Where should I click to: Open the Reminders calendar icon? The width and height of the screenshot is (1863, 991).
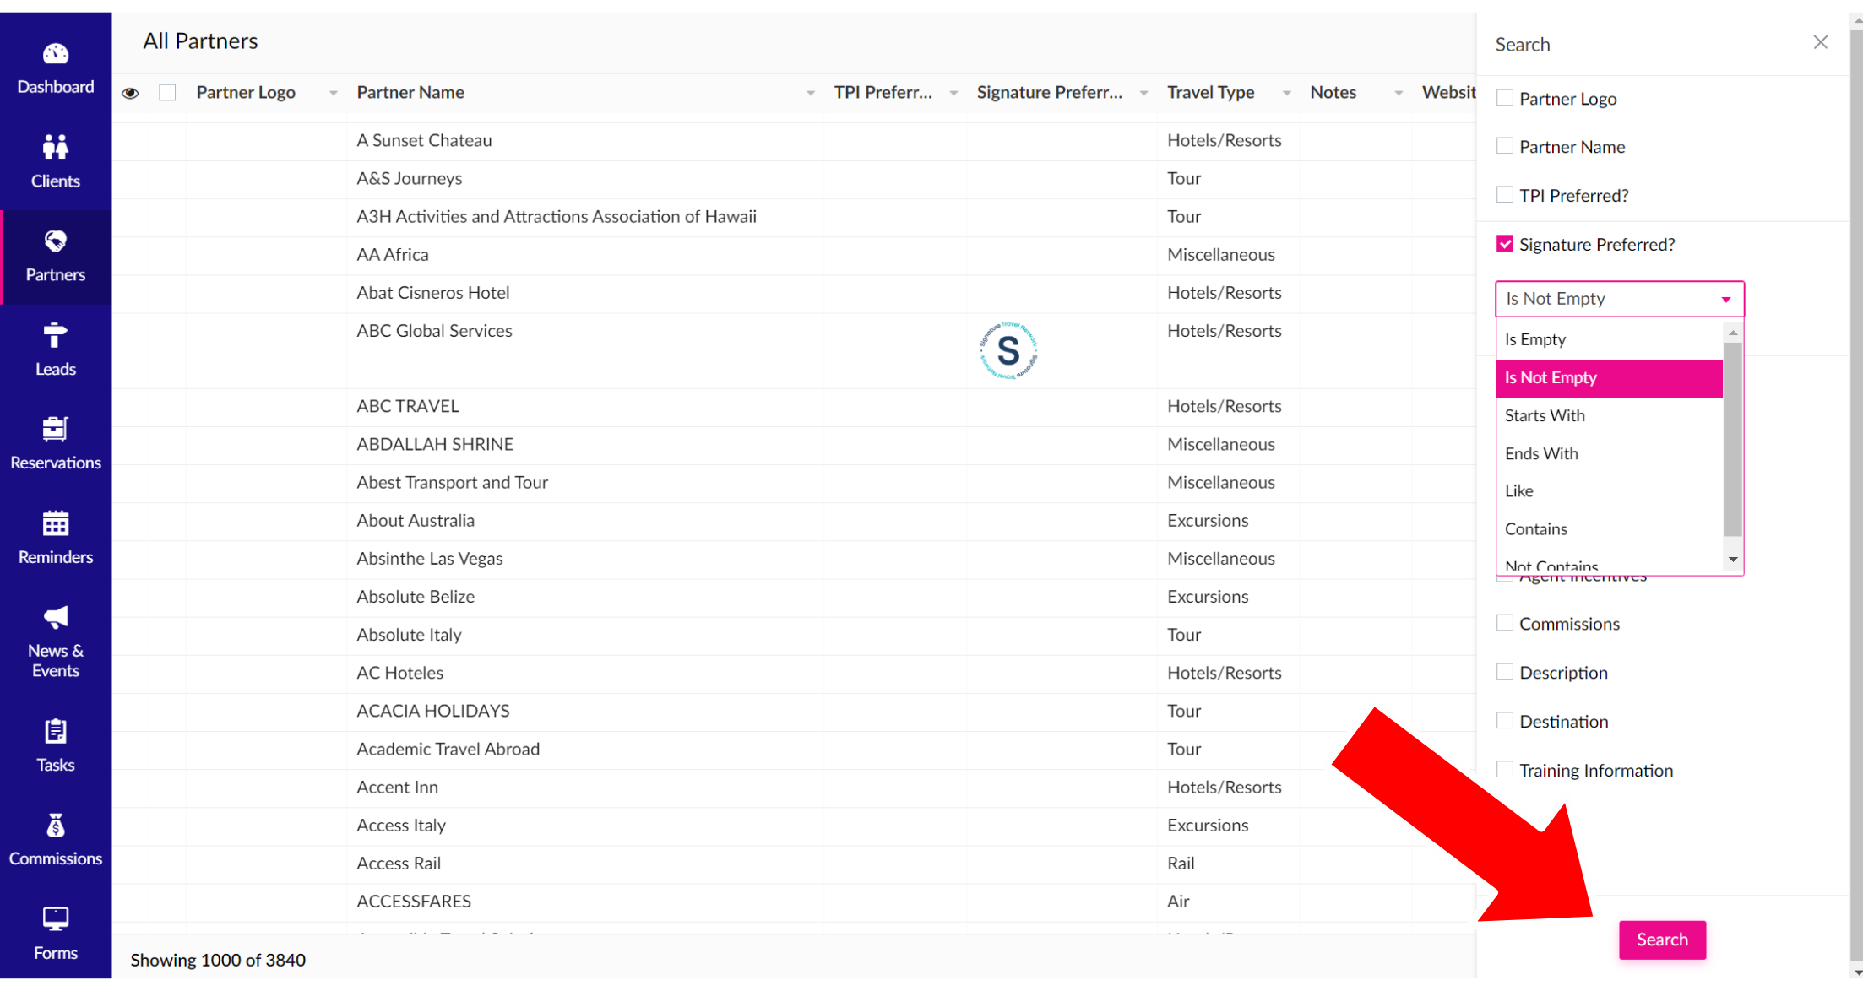pyautogui.click(x=55, y=523)
